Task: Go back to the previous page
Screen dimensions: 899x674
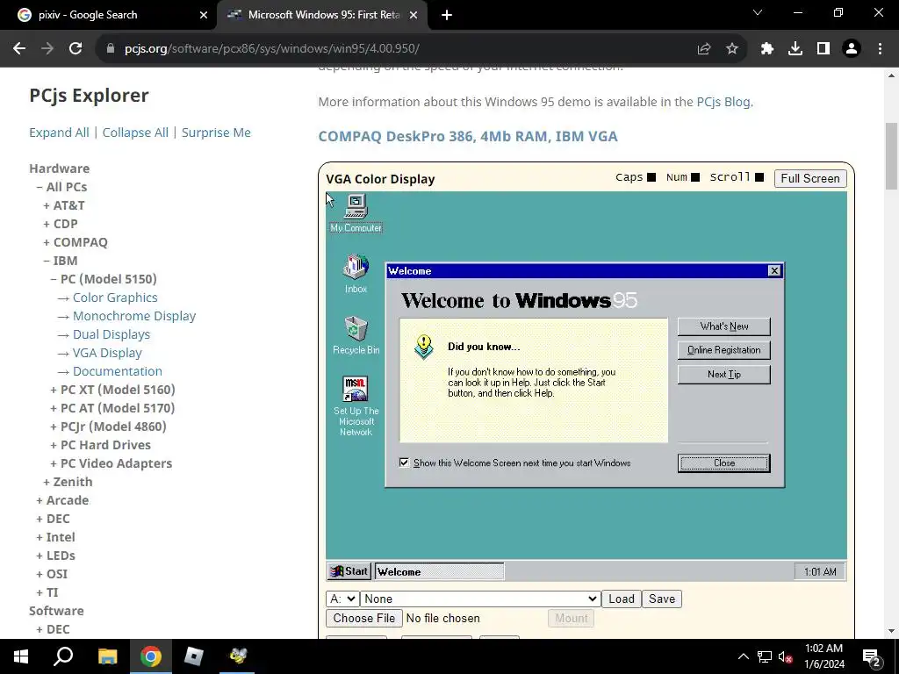Action: [x=19, y=49]
